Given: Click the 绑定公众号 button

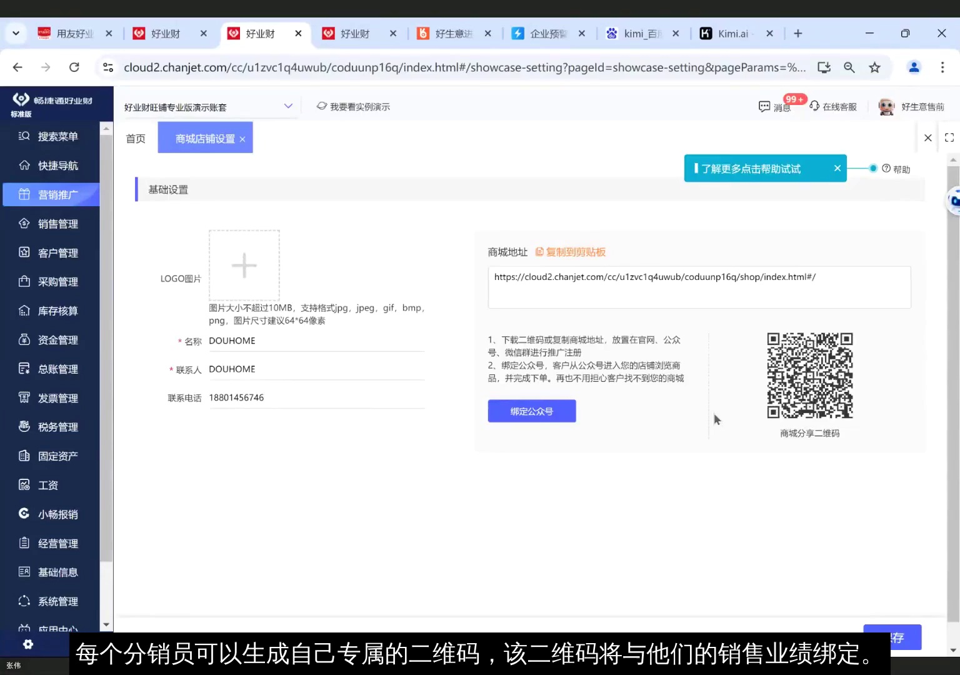Looking at the screenshot, I should pos(531,411).
